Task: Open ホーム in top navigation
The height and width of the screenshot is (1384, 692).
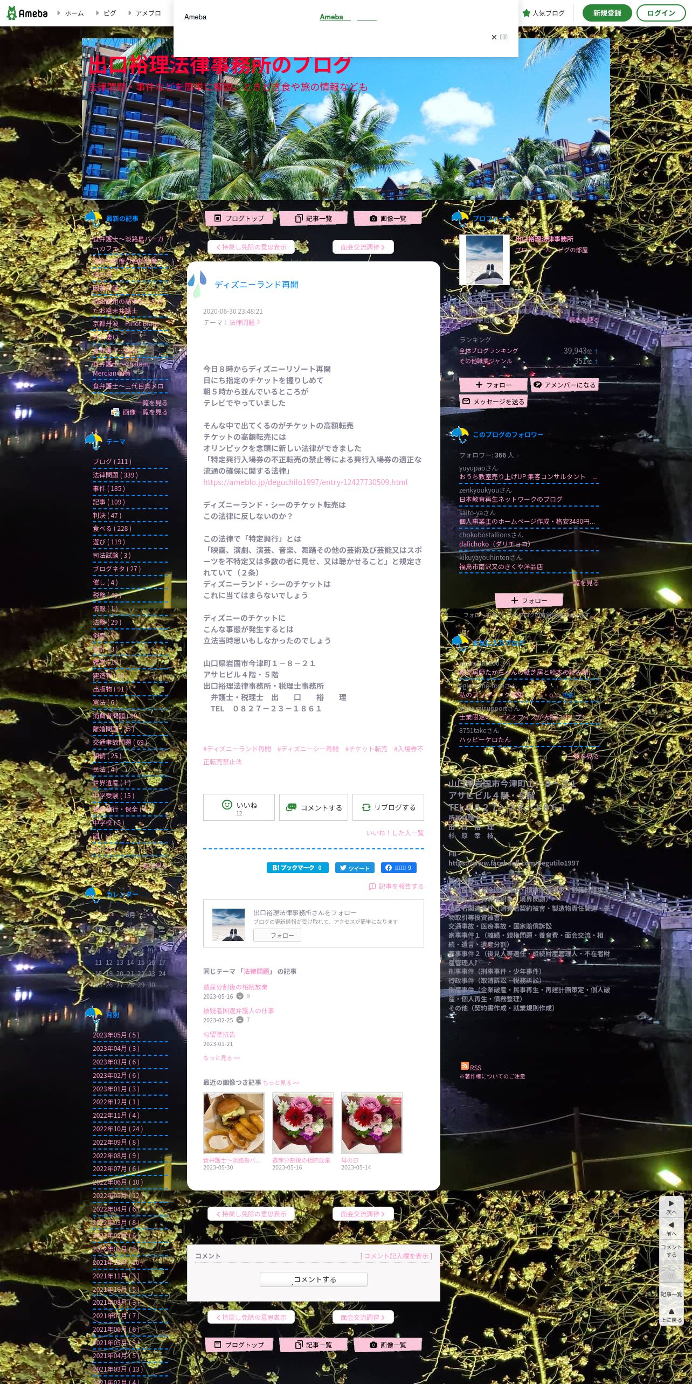Action: click(74, 13)
